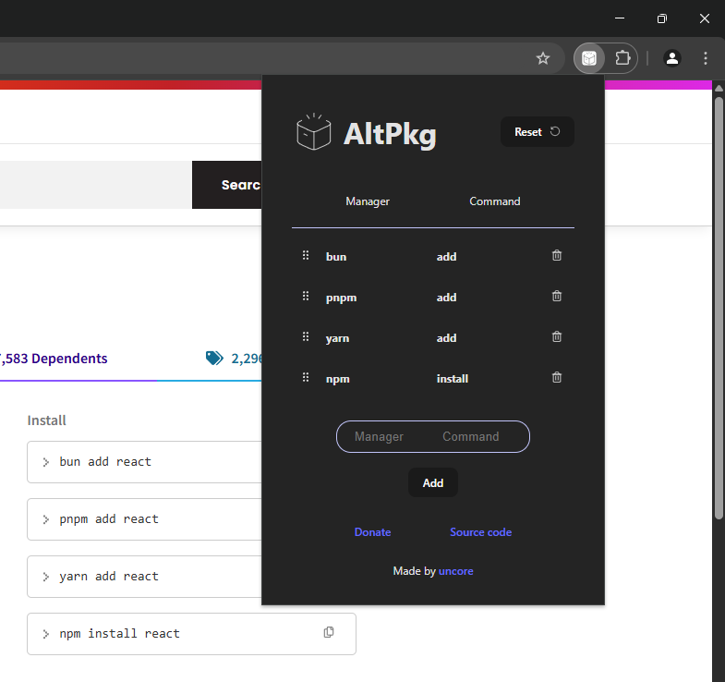Copy the npm install react command

coord(329,632)
